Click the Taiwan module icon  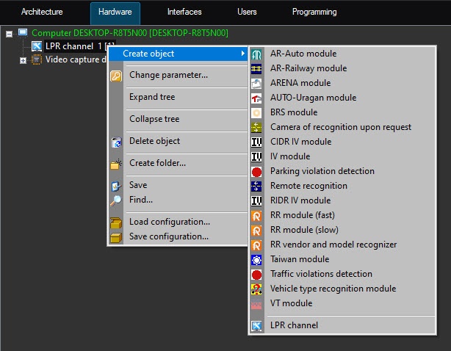point(257,259)
